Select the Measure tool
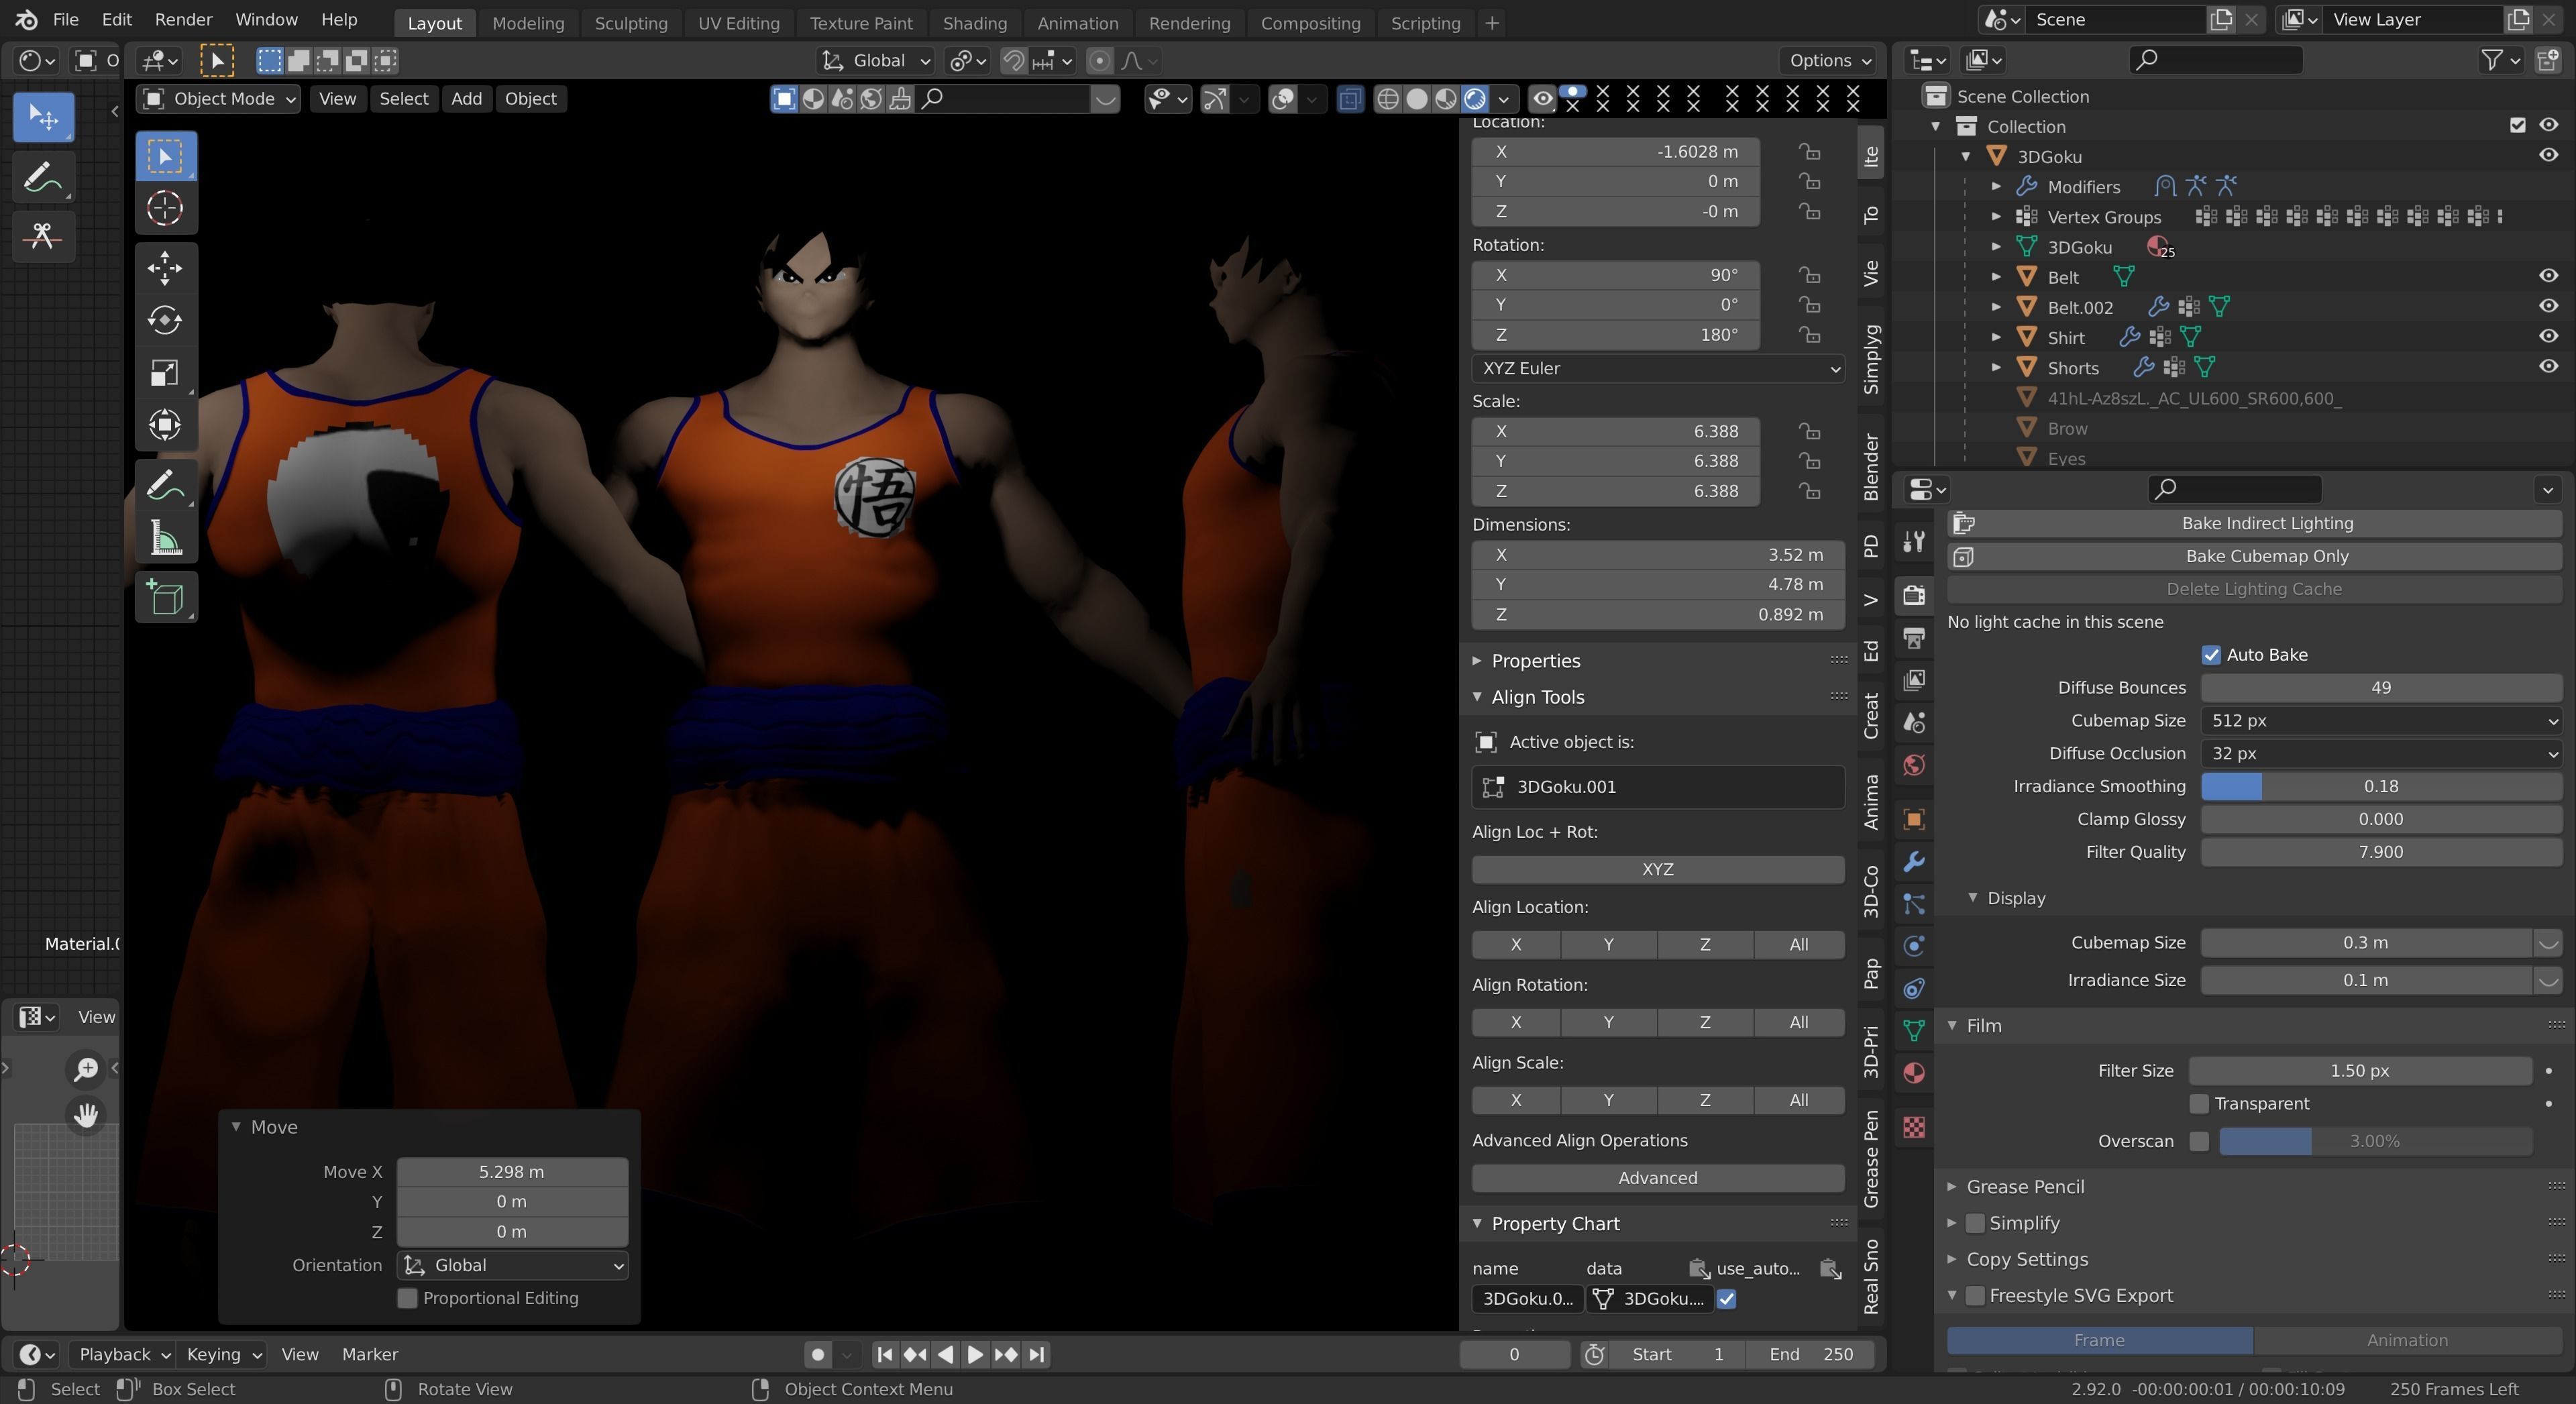 (x=166, y=539)
